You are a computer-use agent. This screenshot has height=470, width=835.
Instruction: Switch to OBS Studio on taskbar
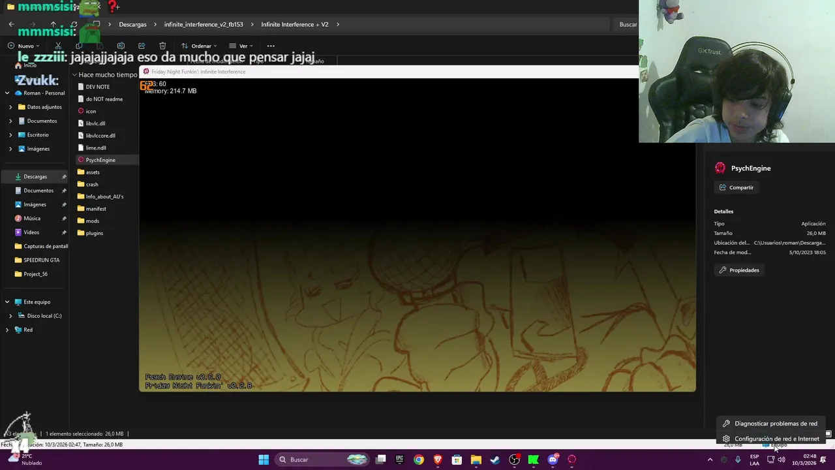point(515,460)
